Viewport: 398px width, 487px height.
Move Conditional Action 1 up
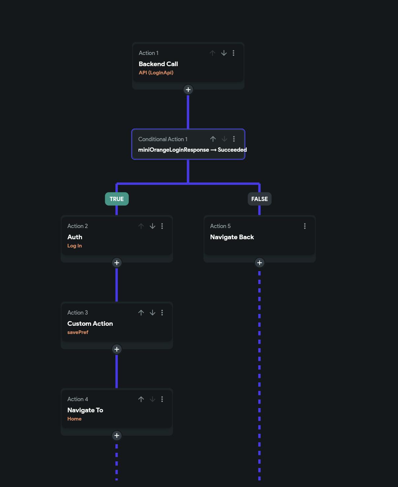pyautogui.click(x=213, y=139)
